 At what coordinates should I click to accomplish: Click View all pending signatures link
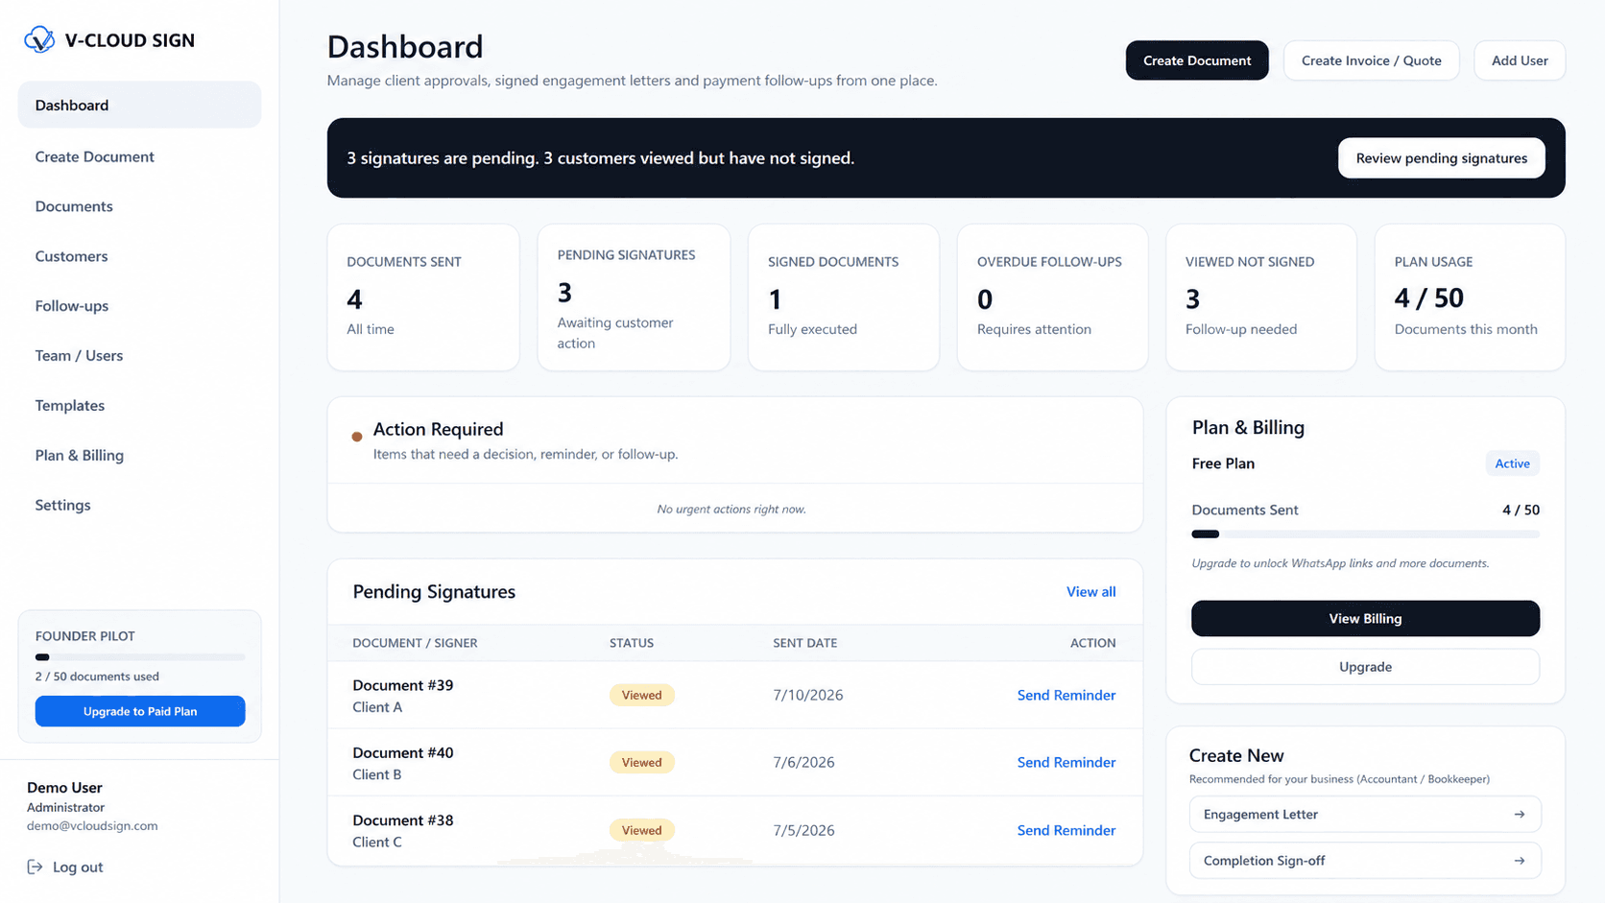(1090, 591)
